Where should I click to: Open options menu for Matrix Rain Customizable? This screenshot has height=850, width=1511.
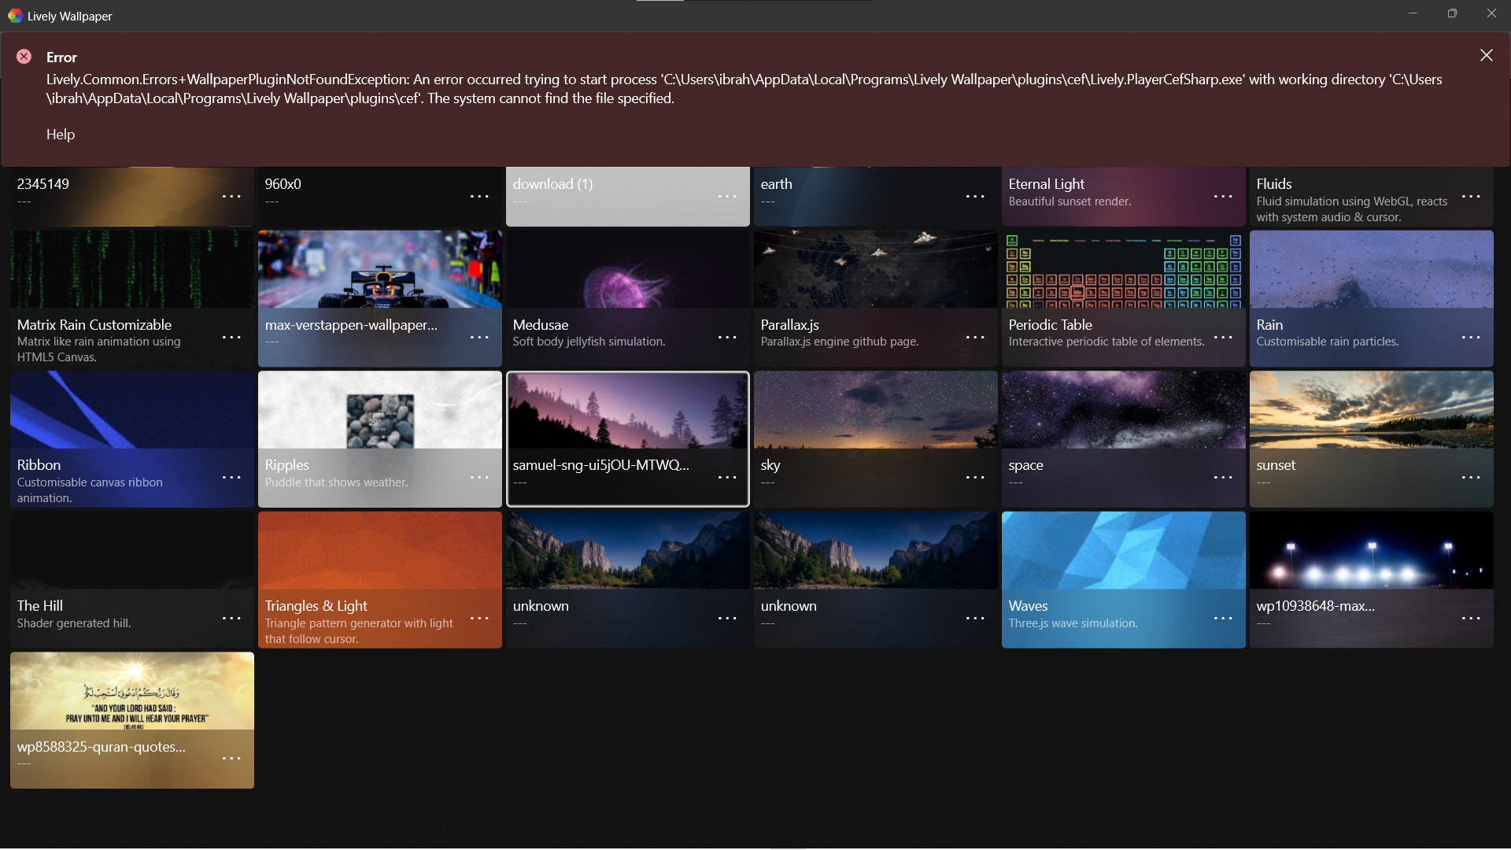[231, 337]
